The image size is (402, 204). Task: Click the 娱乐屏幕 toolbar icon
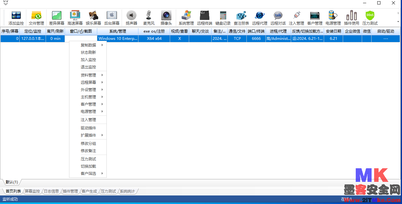[x=93, y=18]
